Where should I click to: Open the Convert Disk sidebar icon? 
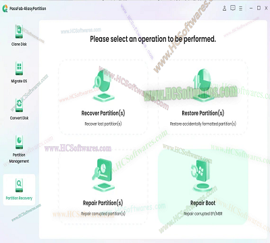(19, 105)
